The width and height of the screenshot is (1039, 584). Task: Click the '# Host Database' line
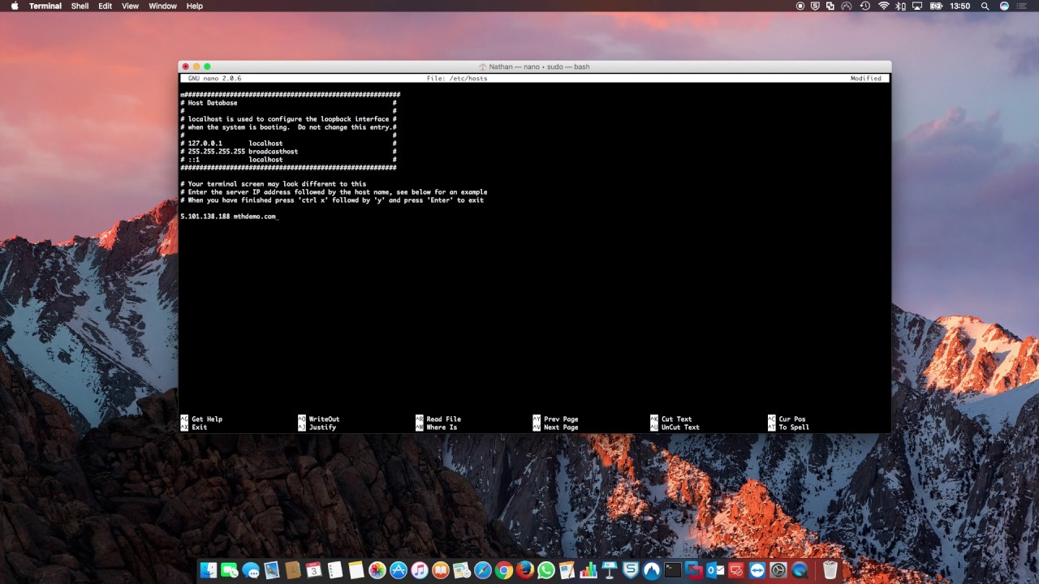(209, 103)
